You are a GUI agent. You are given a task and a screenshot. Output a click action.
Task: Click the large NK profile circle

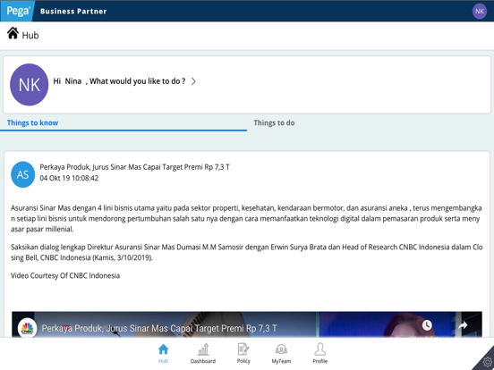point(29,85)
